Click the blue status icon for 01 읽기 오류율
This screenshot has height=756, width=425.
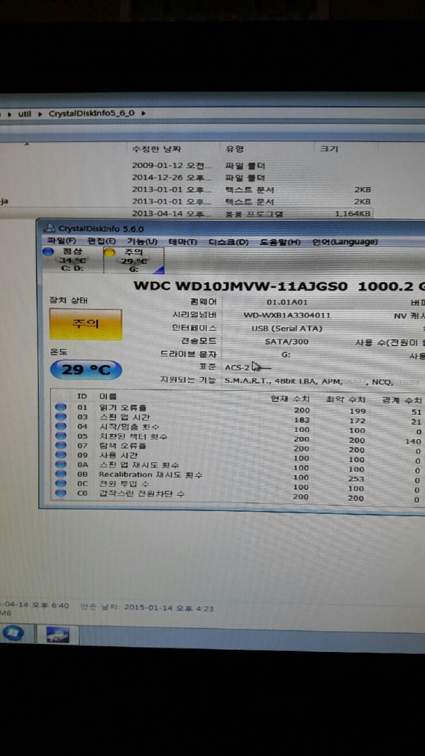coord(61,408)
